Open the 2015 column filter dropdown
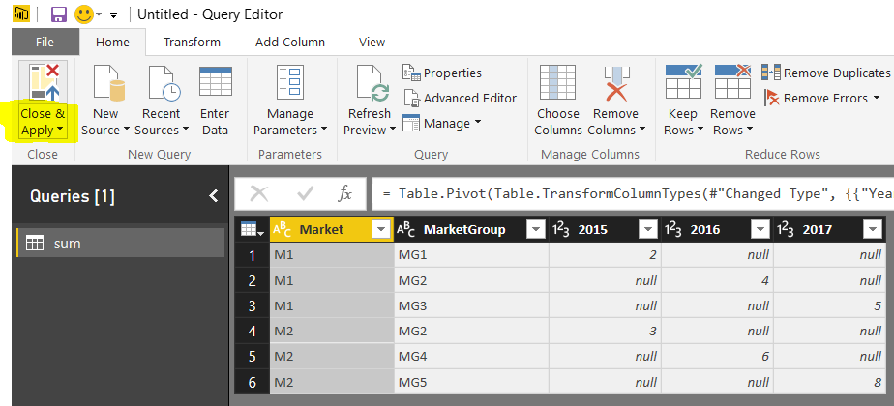This screenshot has width=894, height=406. point(647,229)
